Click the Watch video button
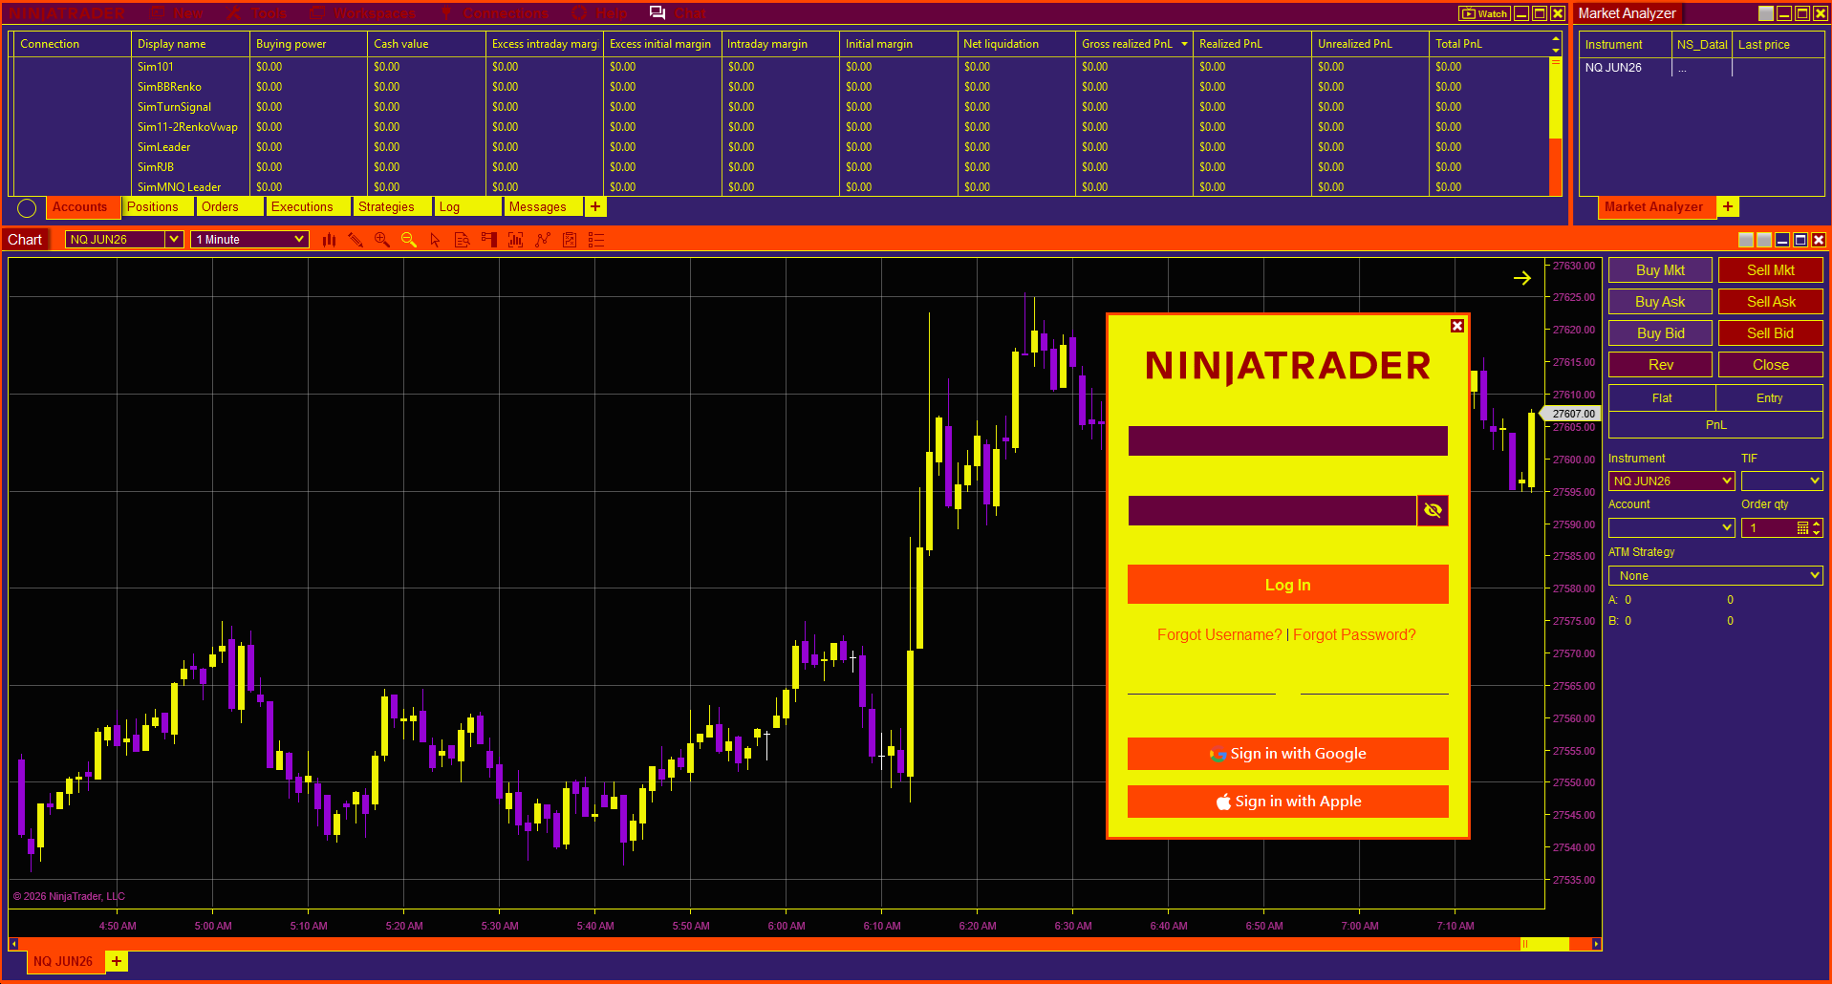The image size is (1832, 984). pyautogui.click(x=1484, y=13)
